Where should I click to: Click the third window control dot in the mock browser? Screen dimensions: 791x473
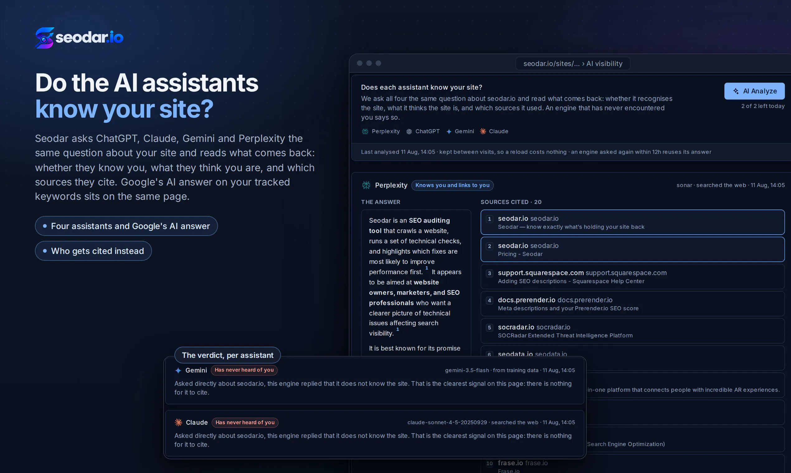(378, 63)
